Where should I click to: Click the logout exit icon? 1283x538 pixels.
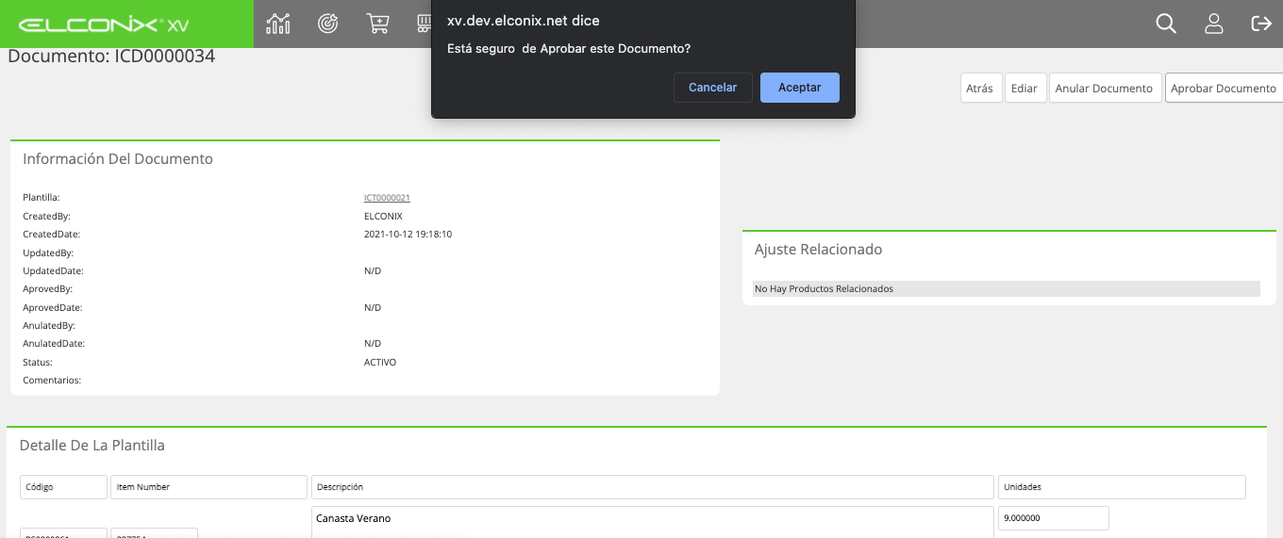(1261, 24)
